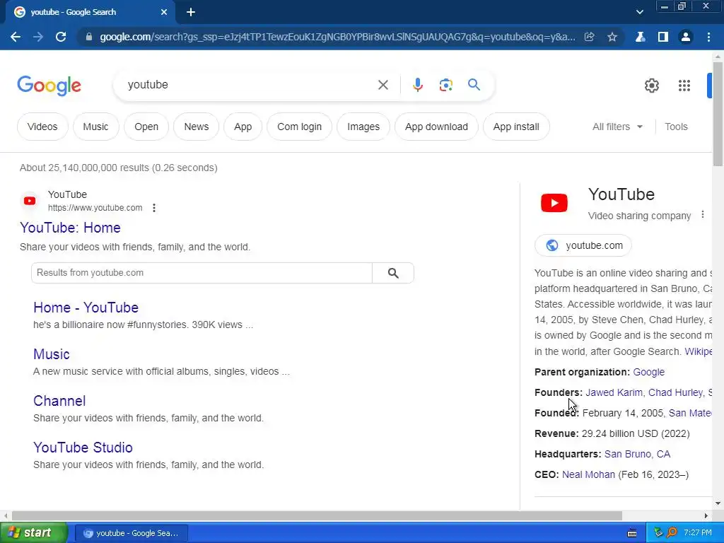
Task: Open Chrome Labs flask icon
Action: point(641,37)
